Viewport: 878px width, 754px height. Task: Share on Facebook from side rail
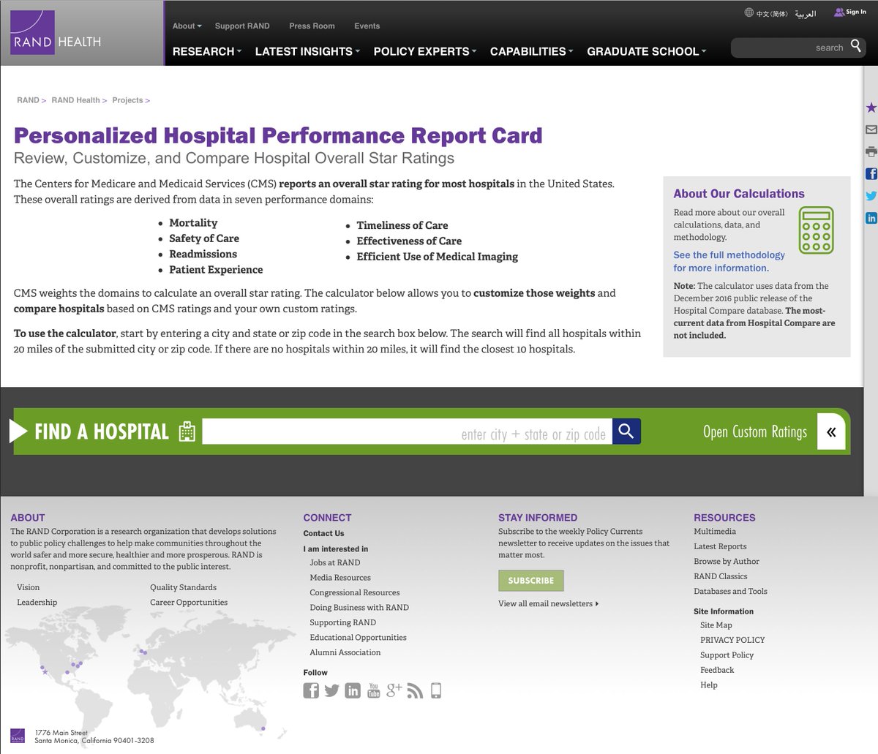tap(871, 173)
